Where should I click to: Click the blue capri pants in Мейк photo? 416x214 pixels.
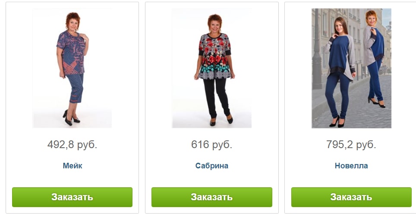76,88
